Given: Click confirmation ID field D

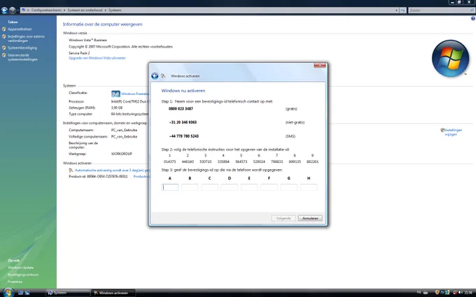Looking at the screenshot, I should (x=229, y=187).
